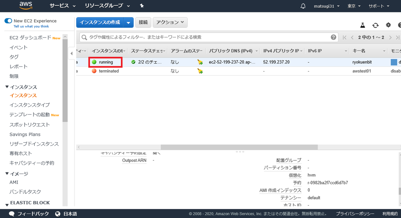Click the language globe icon
401x218 pixels.
point(58,214)
